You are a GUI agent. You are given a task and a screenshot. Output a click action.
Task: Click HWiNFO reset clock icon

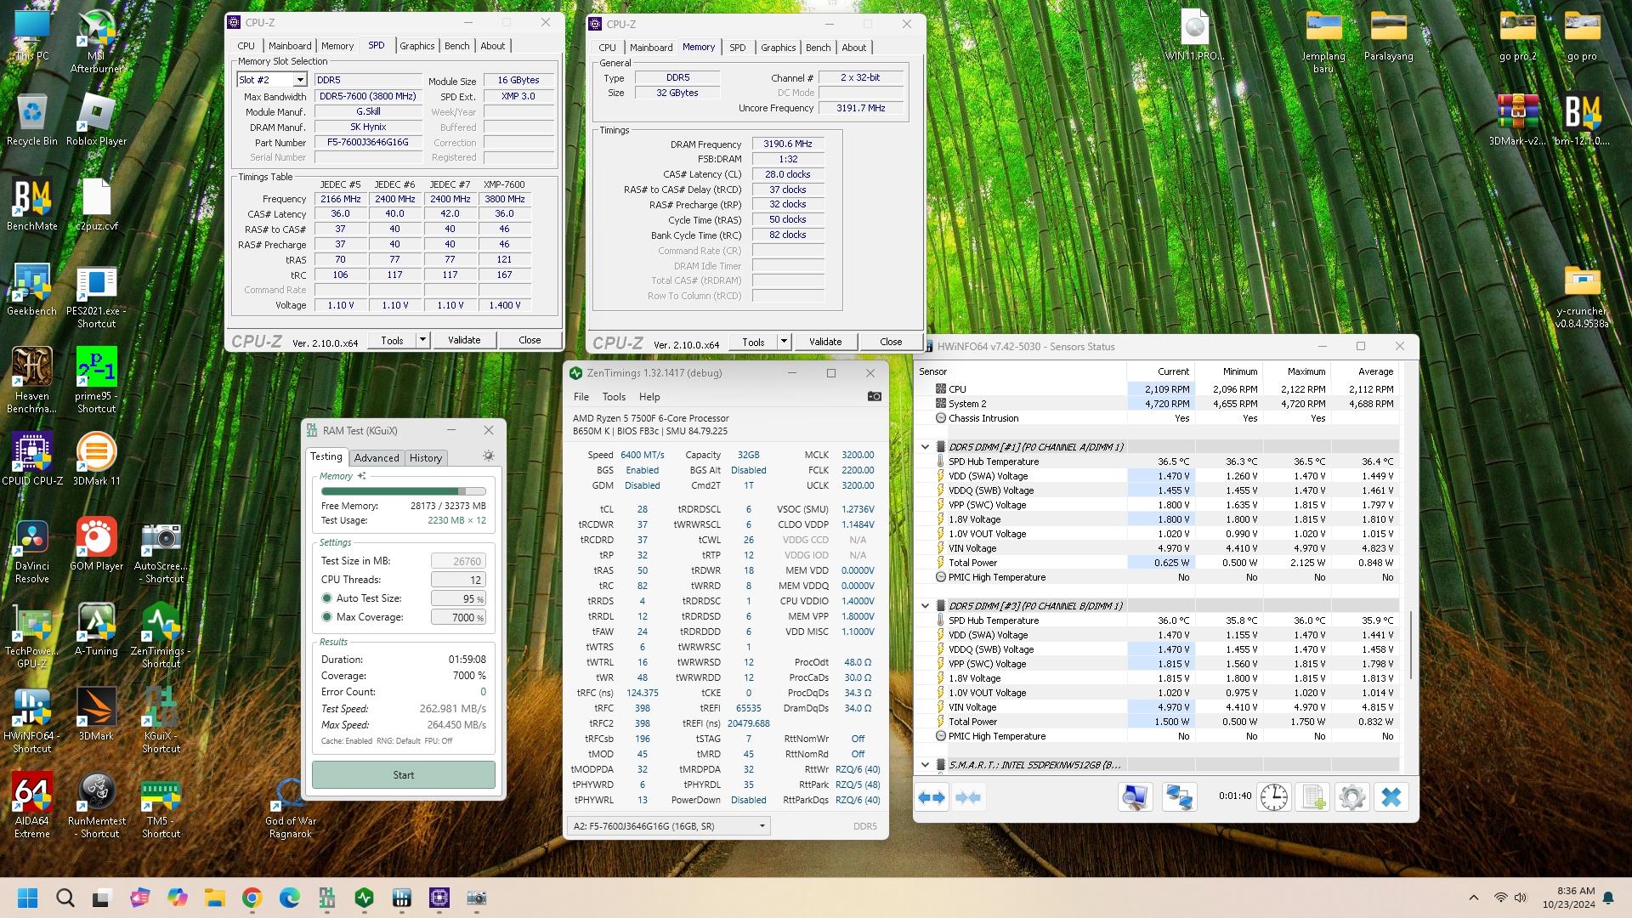click(x=1273, y=797)
